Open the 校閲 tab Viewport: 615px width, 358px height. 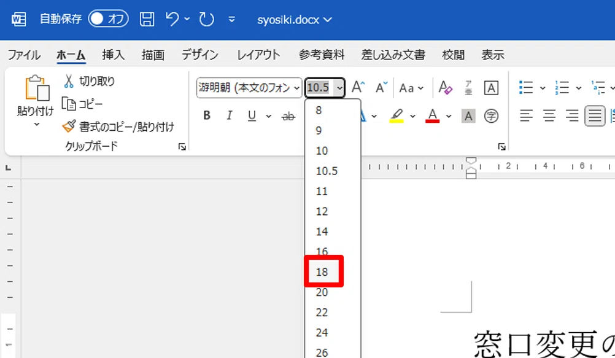coord(453,55)
